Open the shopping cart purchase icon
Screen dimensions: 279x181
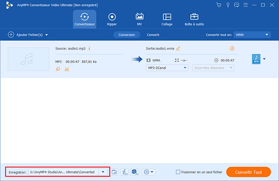click(219, 5)
